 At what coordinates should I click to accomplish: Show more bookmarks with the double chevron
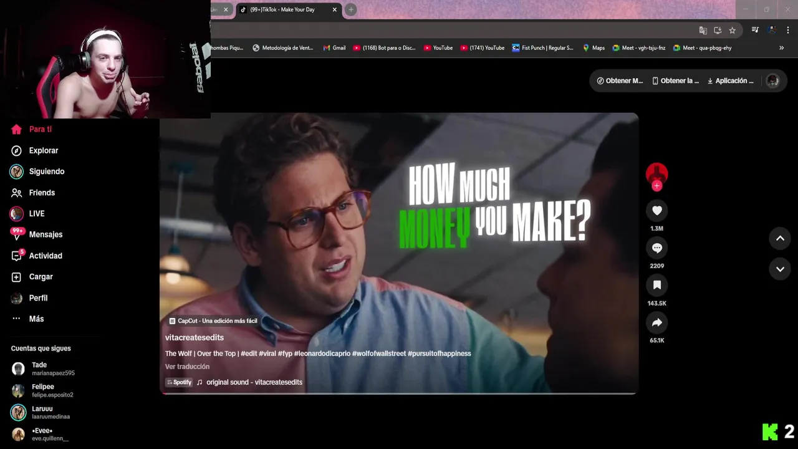pyautogui.click(x=781, y=48)
